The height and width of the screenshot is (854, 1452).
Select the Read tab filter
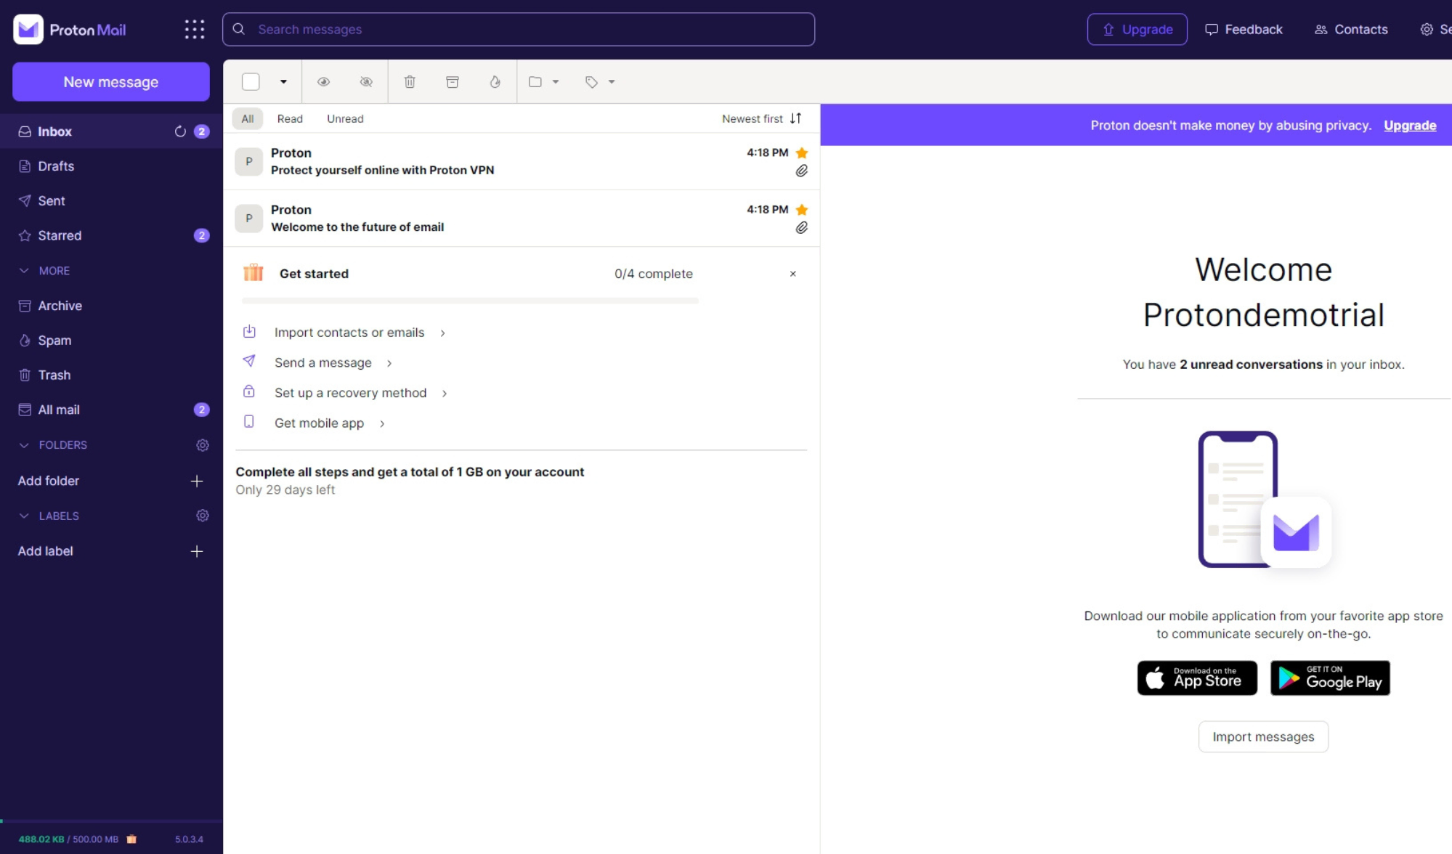(290, 119)
